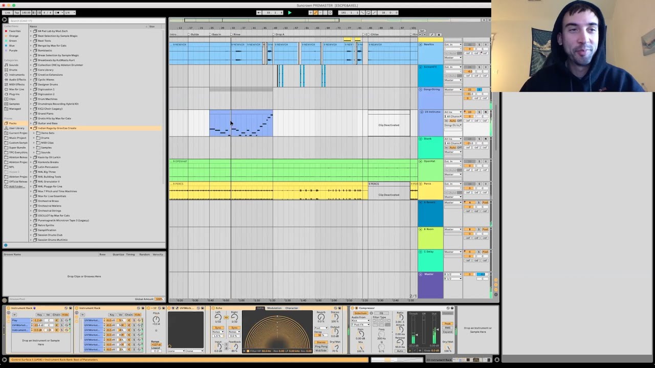Solo the ScreamFX track
Screen dimensions: 655x368
coord(479,67)
